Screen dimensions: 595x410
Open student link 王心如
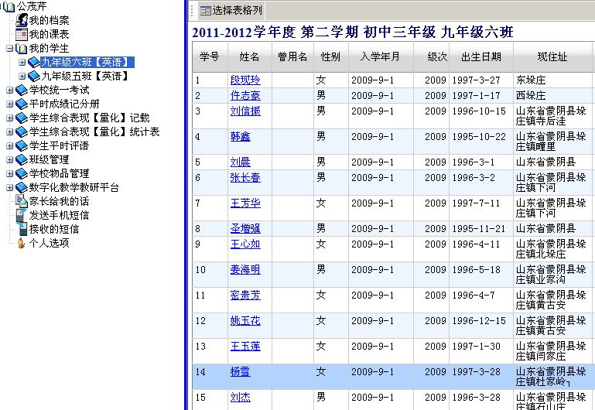[245, 244]
